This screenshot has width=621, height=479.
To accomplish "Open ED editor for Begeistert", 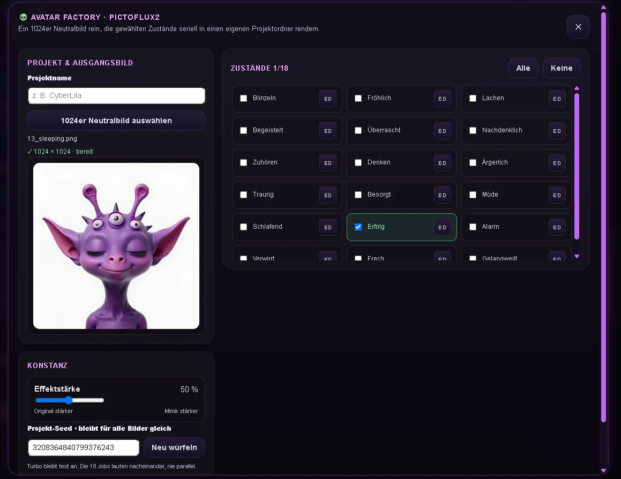I will (x=328, y=131).
